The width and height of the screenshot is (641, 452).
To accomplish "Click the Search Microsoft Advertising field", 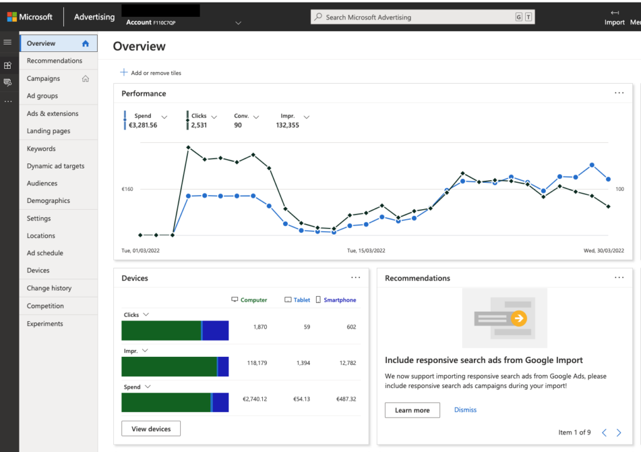I will click(x=423, y=17).
